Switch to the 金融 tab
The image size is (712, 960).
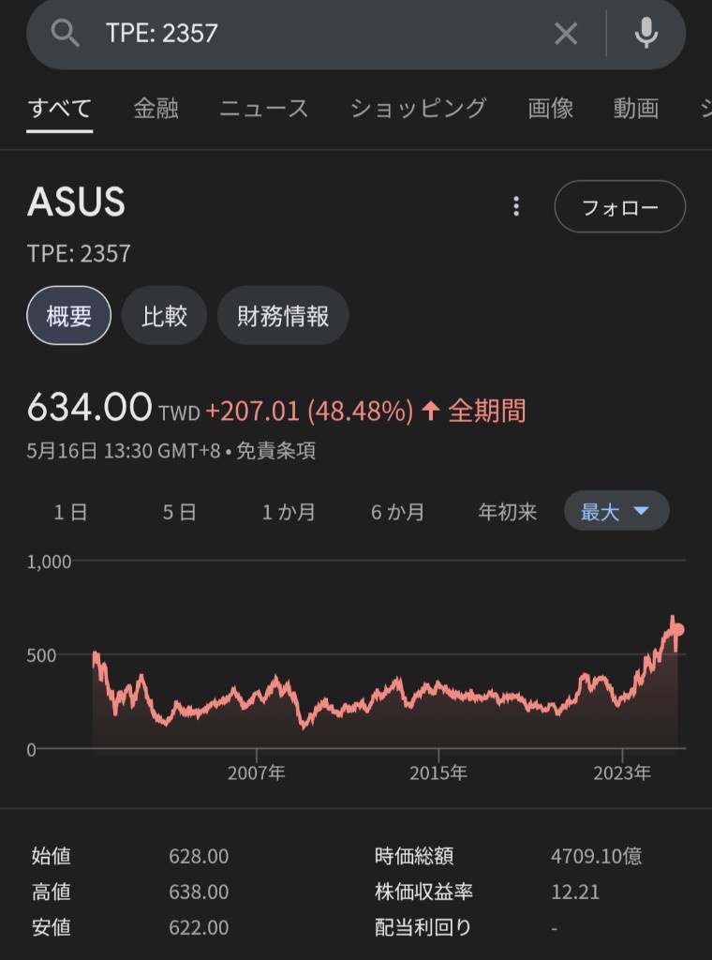click(x=156, y=109)
